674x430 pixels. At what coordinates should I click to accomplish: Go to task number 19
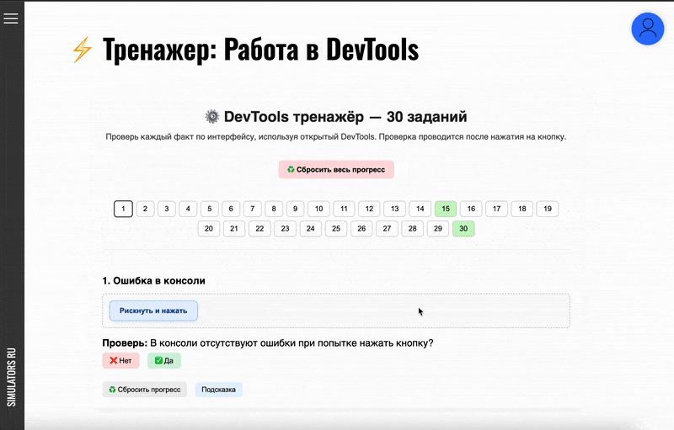click(548, 209)
